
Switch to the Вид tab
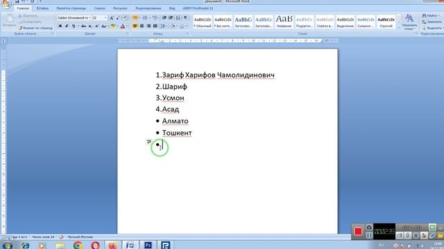[x=172, y=8]
